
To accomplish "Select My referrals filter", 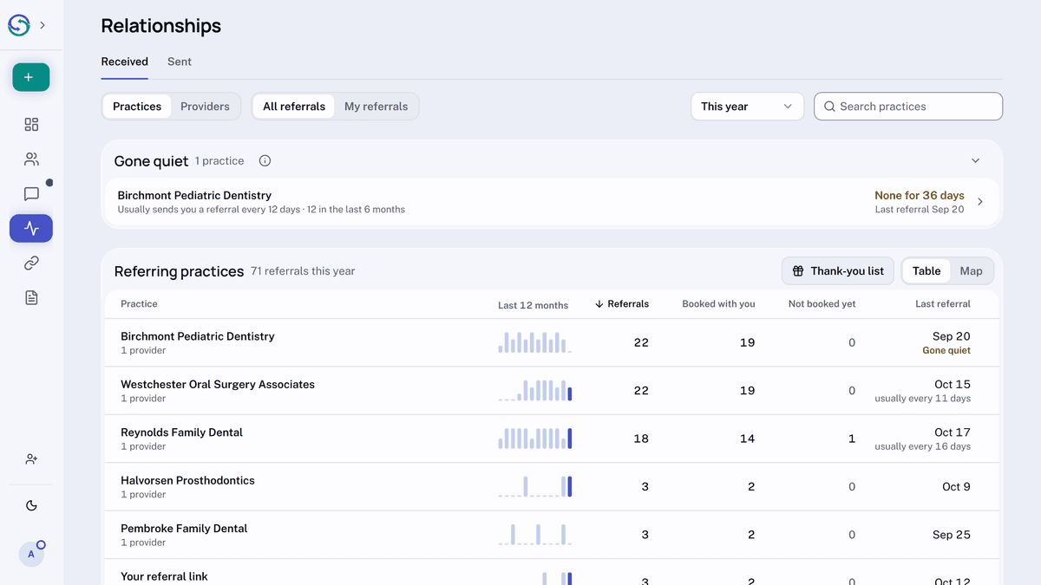I will click(x=376, y=107).
